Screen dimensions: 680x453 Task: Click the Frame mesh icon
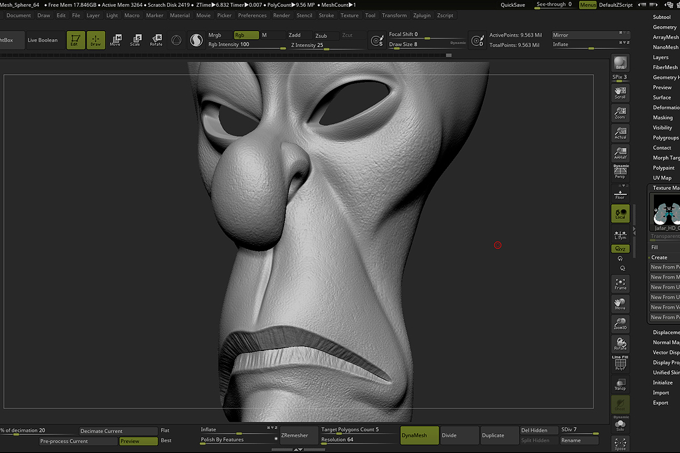620,284
